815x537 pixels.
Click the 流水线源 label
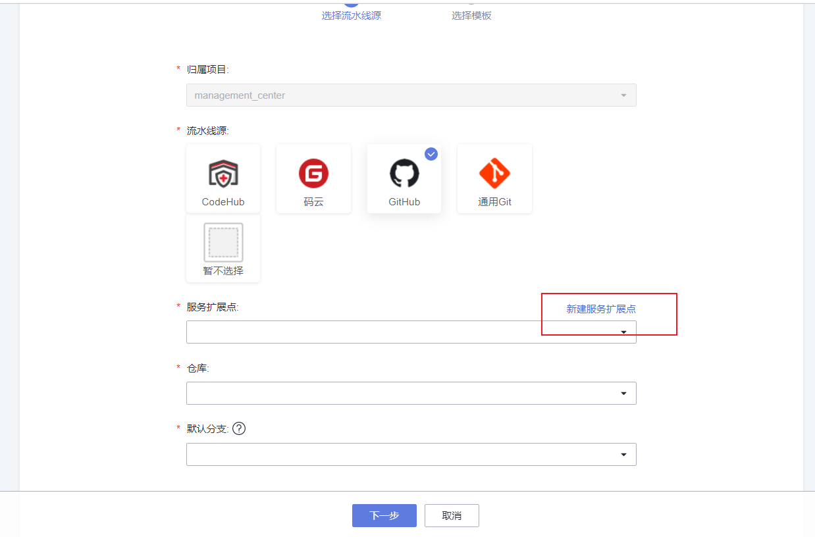tap(208, 130)
